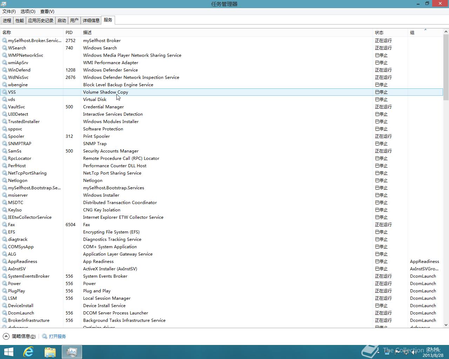
Task: Switch to the 性能 tab
Action: click(x=20, y=21)
